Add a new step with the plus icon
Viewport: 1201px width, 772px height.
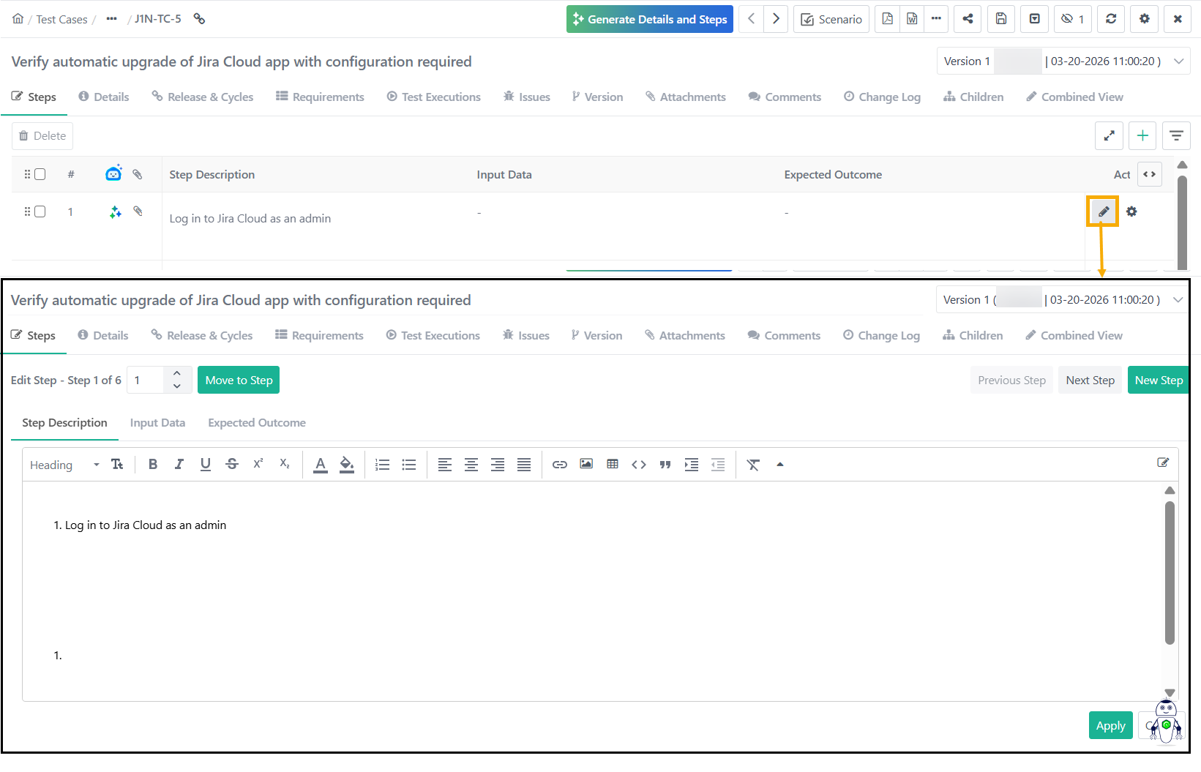[x=1142, y=135]
